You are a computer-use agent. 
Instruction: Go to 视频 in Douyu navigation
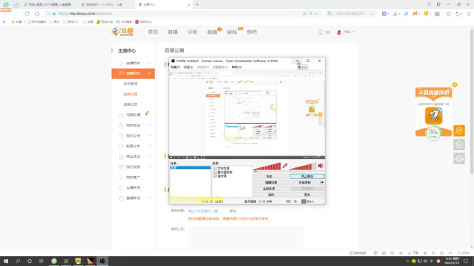212,32
